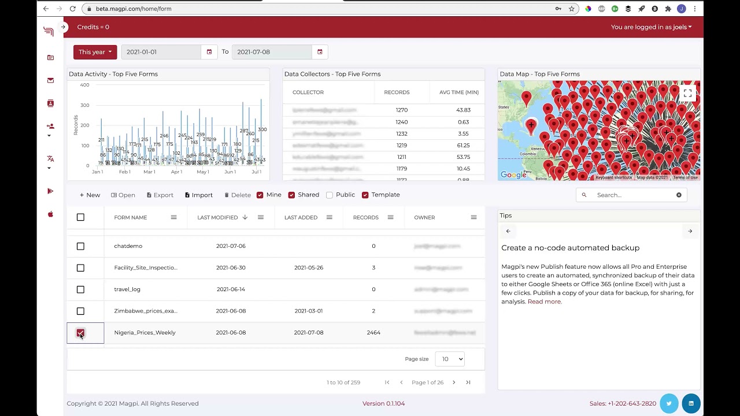The width and height of the screenshot is (740, 416).
Task: Click the form Search input field
Action: (632, 195)
